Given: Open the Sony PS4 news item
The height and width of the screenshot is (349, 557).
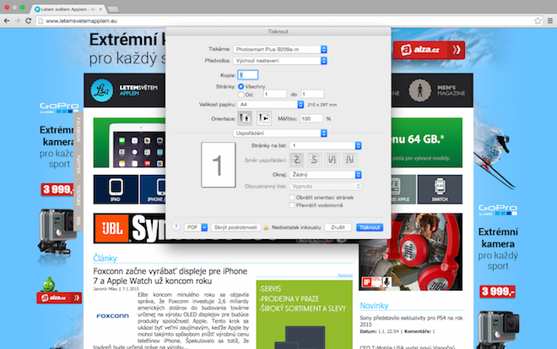Looking at the screenshot, I should tap(411, 321).
